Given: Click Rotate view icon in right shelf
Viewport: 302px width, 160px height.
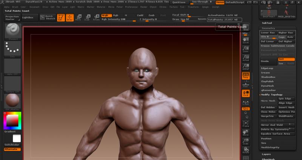Looking at the screenshot, I should [246, 150].
